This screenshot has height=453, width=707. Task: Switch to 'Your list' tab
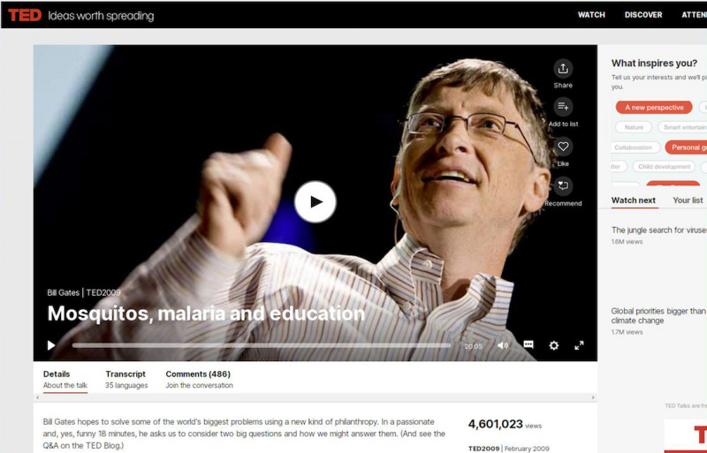688,200
